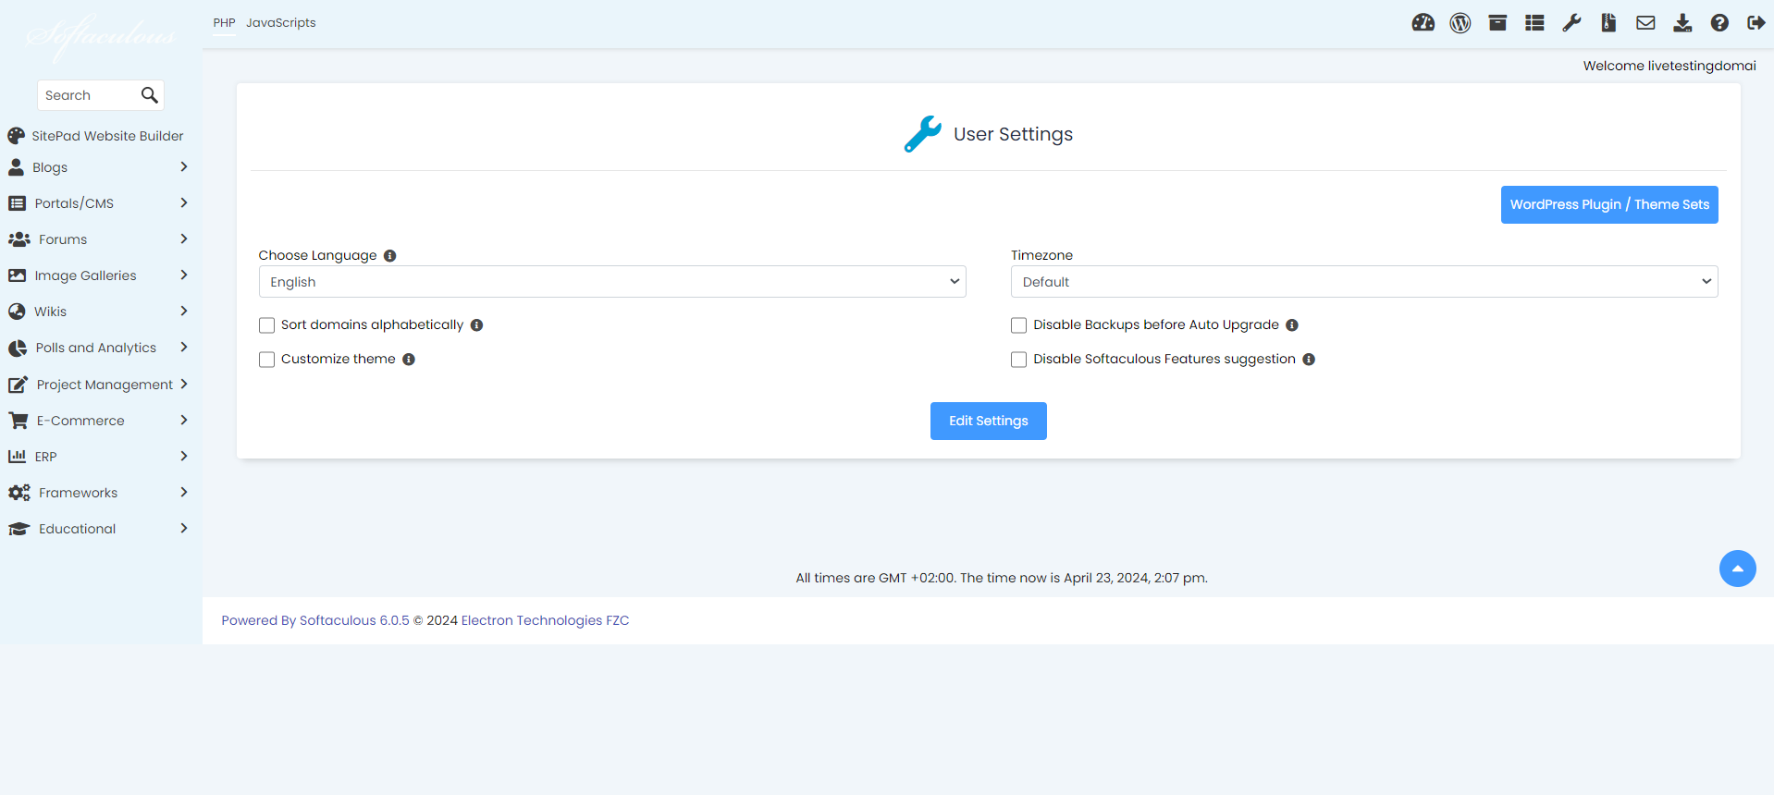Open SitePad Website Builder menu item
Image resolution: width=1774 pixels, height=795 pixels.
[107, 136]
